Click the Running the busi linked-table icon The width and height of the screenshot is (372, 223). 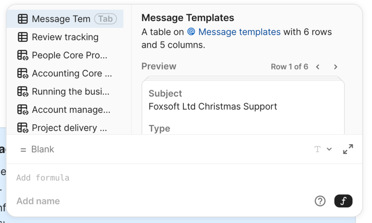[x=23, y=91]
